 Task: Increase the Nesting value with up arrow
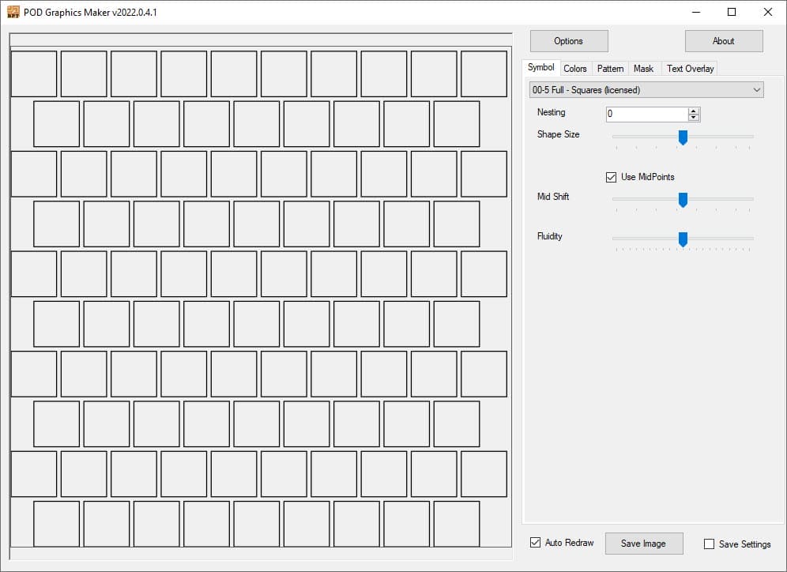[x=694, y=111]
